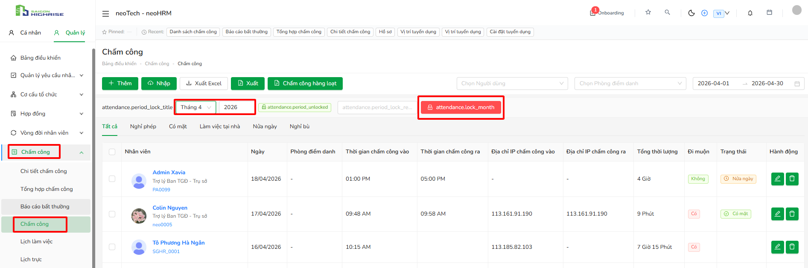
Task: Edit Admin Xavia attendance record
Action: 777,179
